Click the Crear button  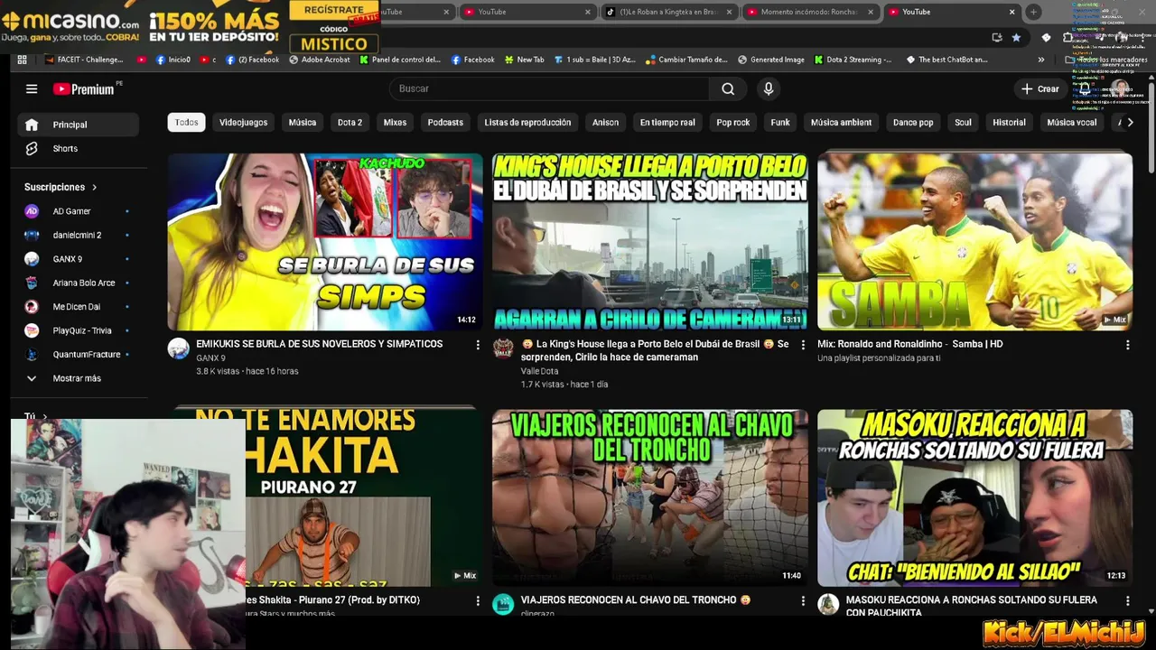coord(1040,88)
